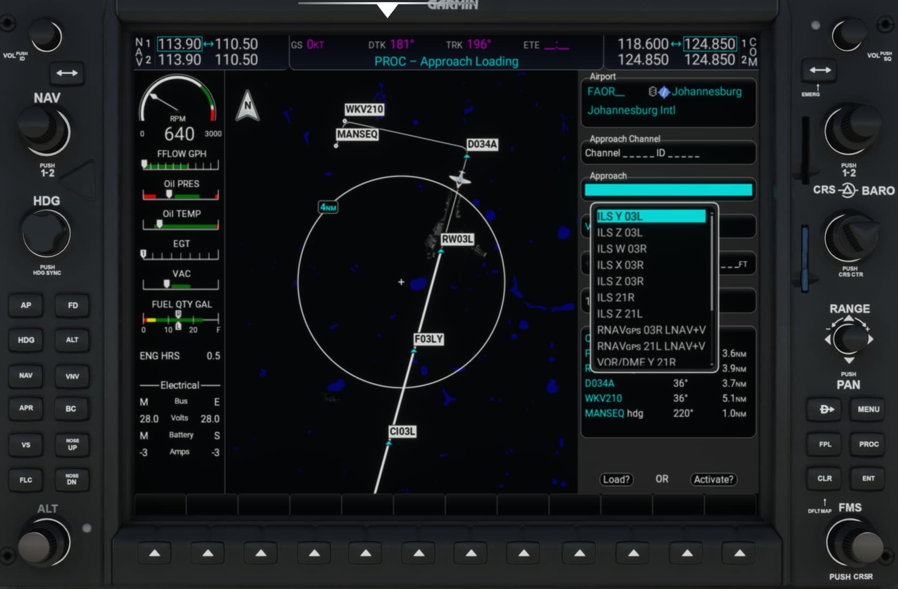Click the MANSEQ hdg row in the sequence list

click(665, 413)
